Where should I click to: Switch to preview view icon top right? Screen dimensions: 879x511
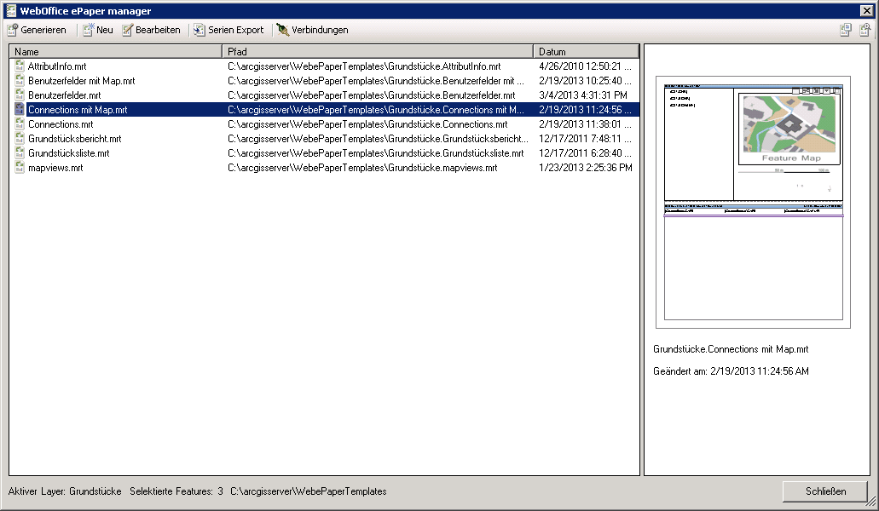(864, 30)
